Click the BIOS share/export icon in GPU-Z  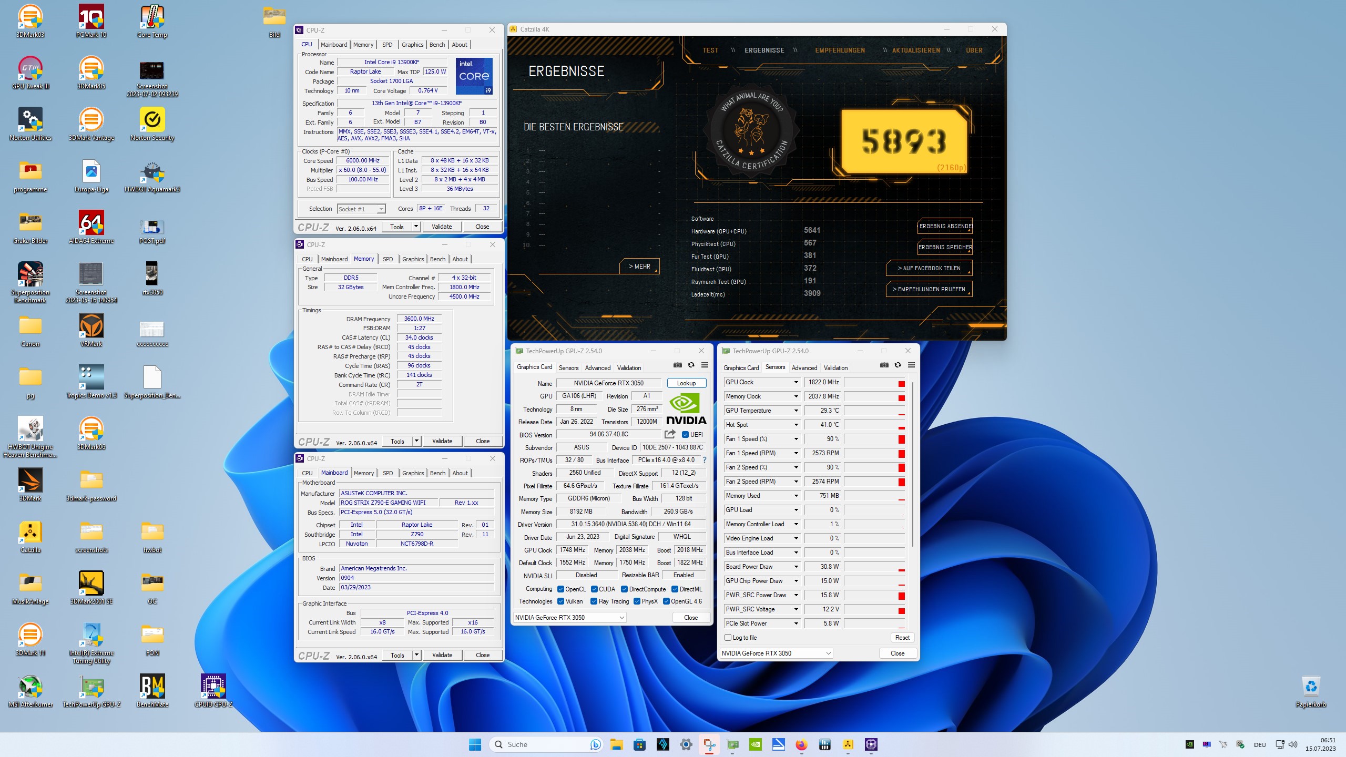point(670,434)
